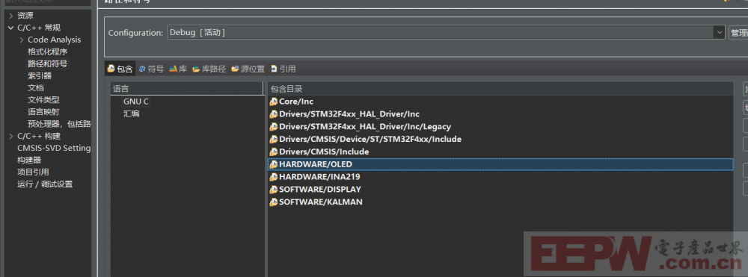
Task: Click the folder icon beside SOFTWARE/KALMAN
Action: 273,202
